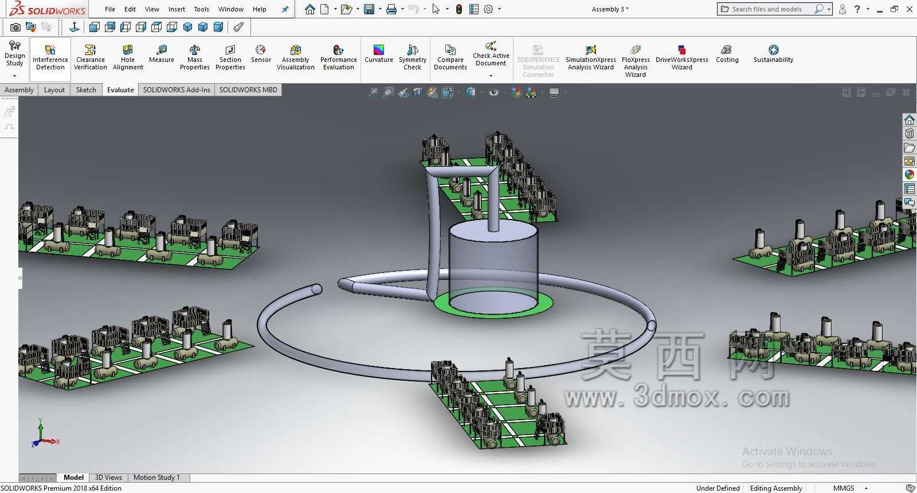The height and width of the screenshot is (493, 917).
Task: Click Zoom to Fit in view toolbar
Action: coord(373,92)
